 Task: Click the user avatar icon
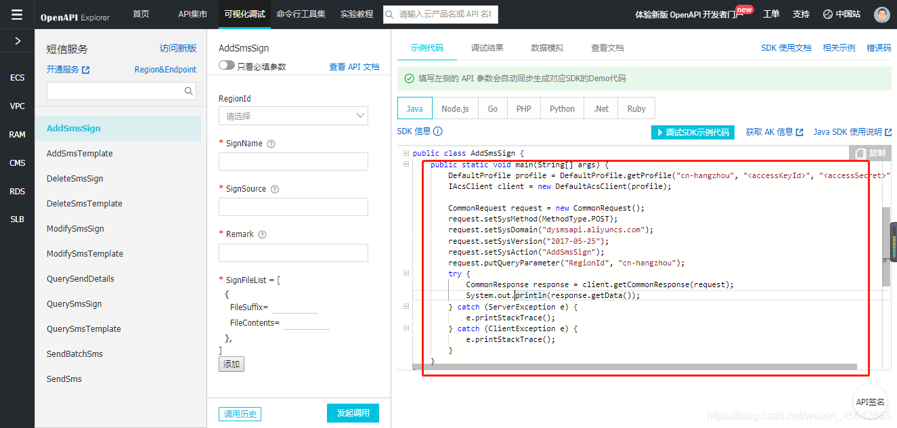(x=881, y=14)
